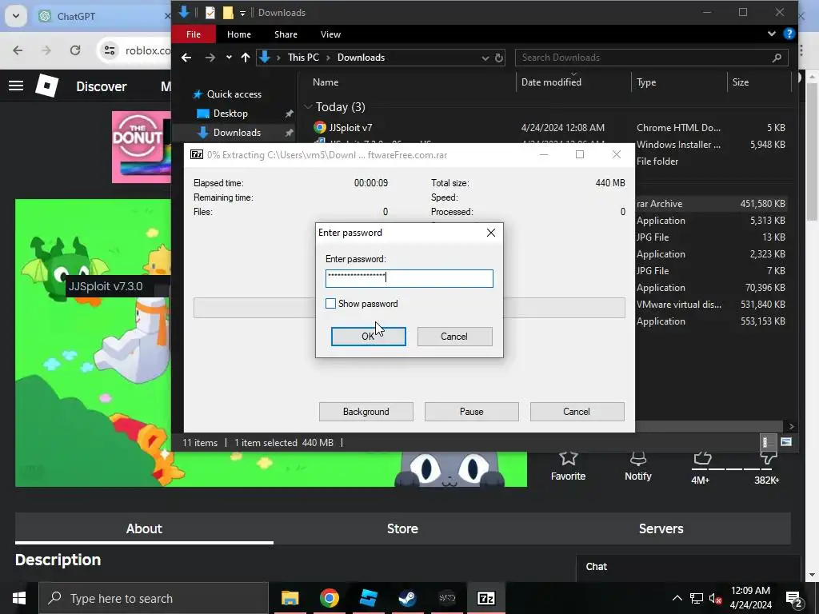Open the Roblox Chat panel
The width and height of the screenshot is (819, 614).
(x=689, y=567)
